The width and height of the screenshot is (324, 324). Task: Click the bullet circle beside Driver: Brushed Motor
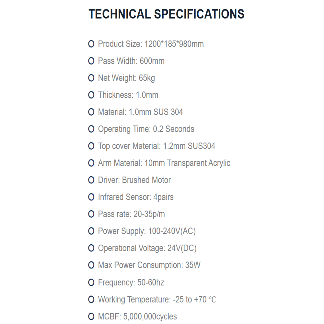point(91,180)
